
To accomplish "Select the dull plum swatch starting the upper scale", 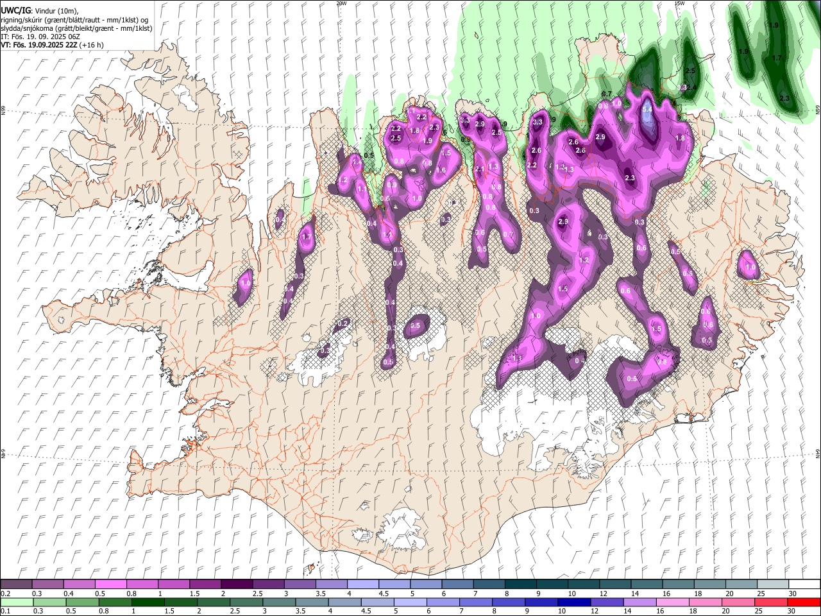I will click(x=17, y=585).
